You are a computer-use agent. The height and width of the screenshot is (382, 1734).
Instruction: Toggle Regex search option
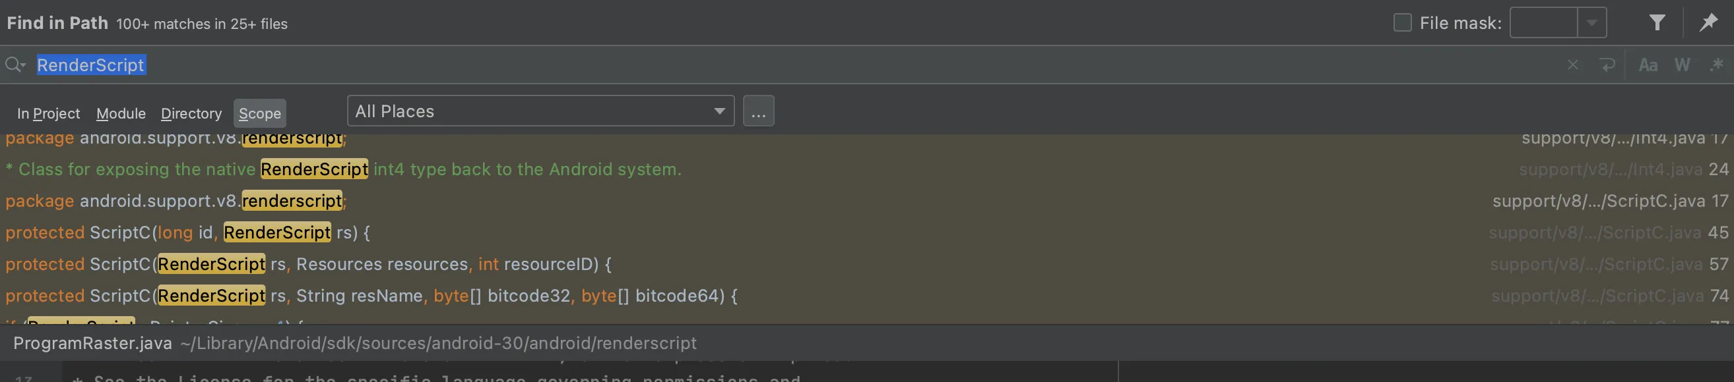1716,65
